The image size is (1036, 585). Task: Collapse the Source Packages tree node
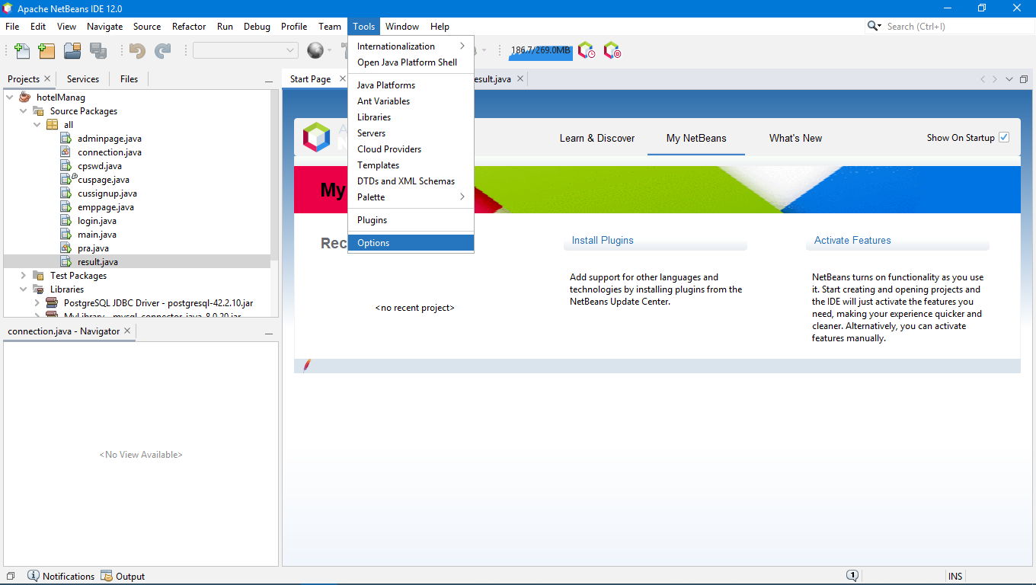click(24, 111)
